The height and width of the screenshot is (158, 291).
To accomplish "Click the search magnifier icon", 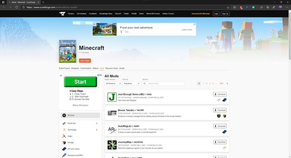I will (x=145, y=84).
